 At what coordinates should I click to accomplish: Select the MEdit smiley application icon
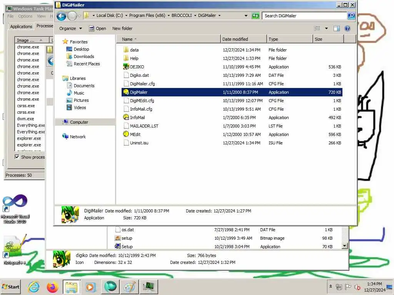point(126,134)
